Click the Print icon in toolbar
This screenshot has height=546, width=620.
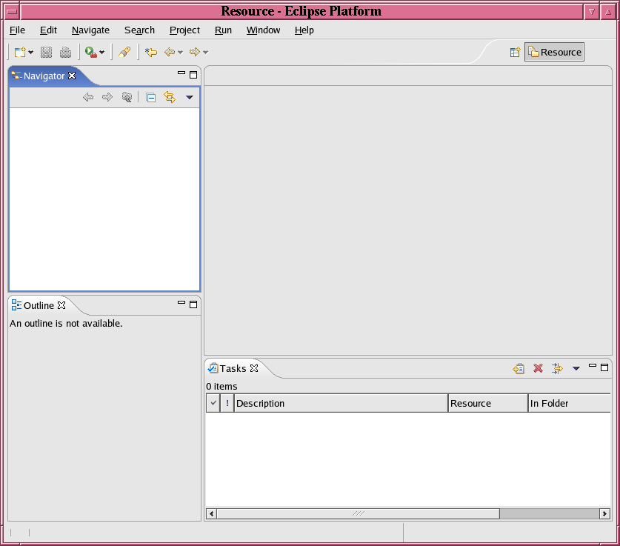tap(66, 52)
